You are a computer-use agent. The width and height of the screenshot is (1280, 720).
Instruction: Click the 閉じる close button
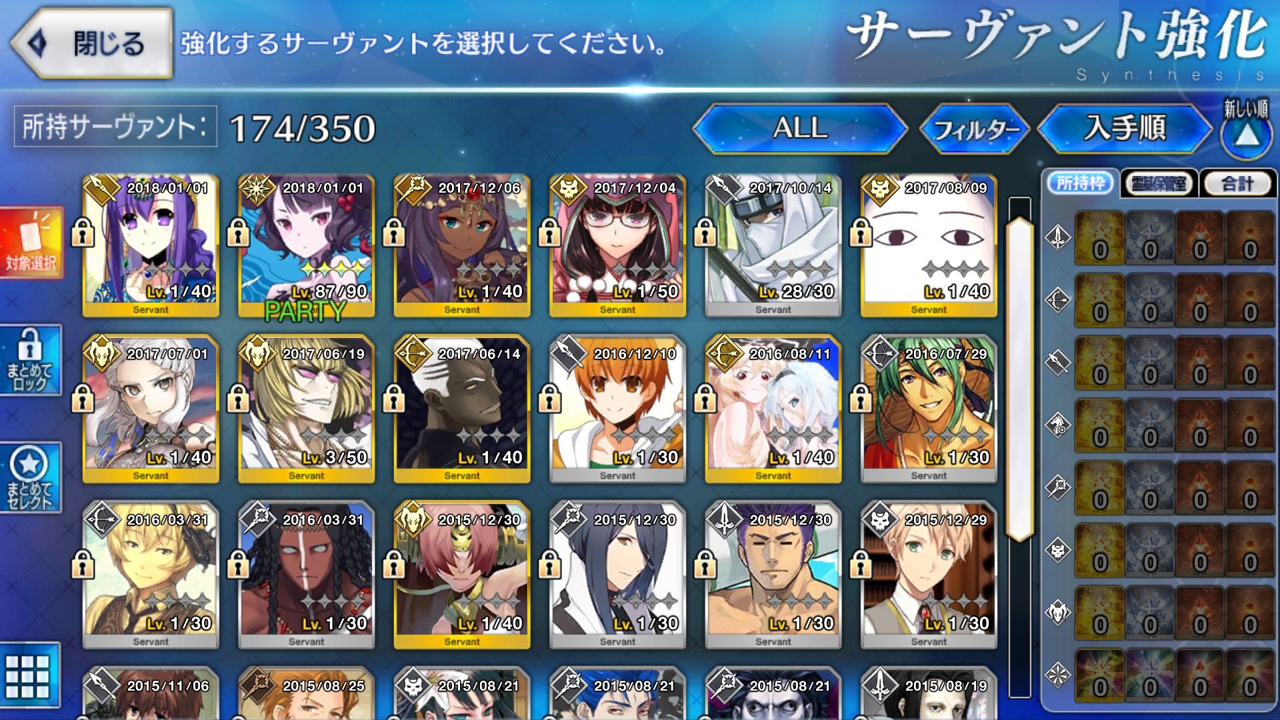click(x=92, y=43)
